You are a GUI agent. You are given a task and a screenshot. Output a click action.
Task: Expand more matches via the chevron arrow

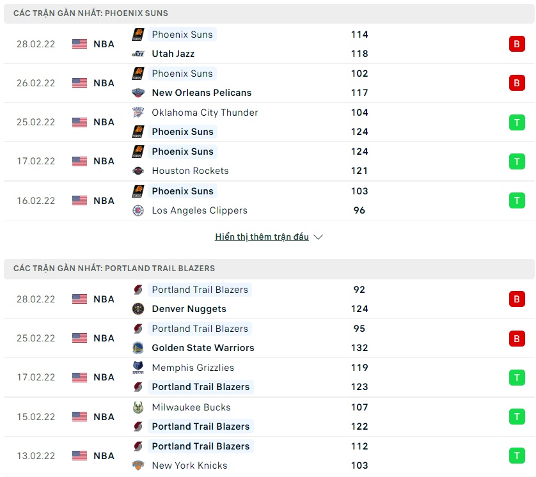tap(319, 237)
